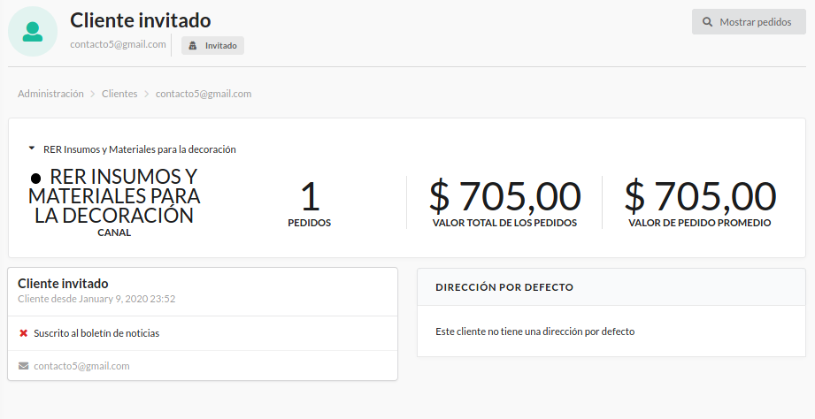
Task: Click the PEDIDOS caption
Action: click(309, 223)
